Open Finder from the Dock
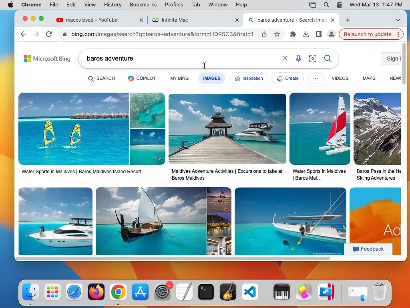The image size is (410, 308). click(30, 292)
